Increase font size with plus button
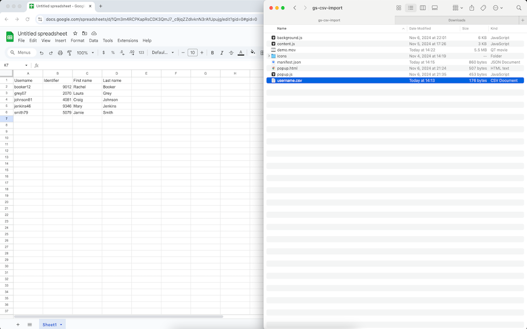Viewport: 527px width, 329px height. coord(202,53)
